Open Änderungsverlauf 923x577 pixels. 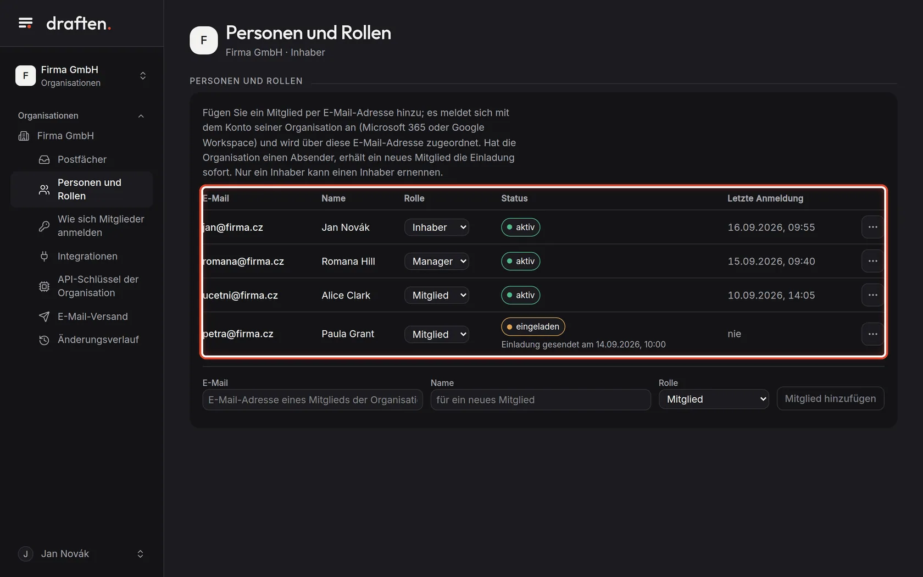click(98, 340)
